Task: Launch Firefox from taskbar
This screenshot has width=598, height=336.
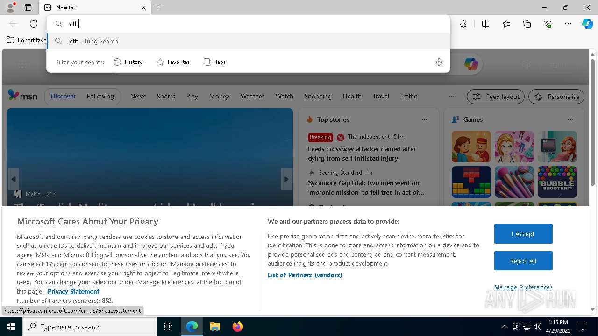Action: click(x=238, y=327)
